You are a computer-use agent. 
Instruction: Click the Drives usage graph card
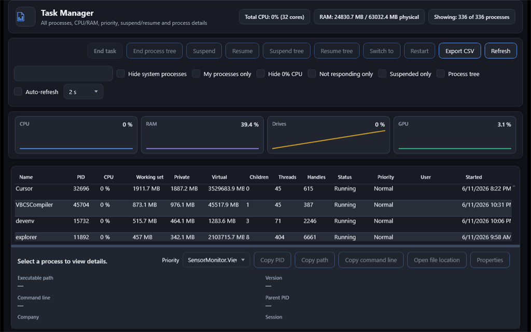click(328, 135)
